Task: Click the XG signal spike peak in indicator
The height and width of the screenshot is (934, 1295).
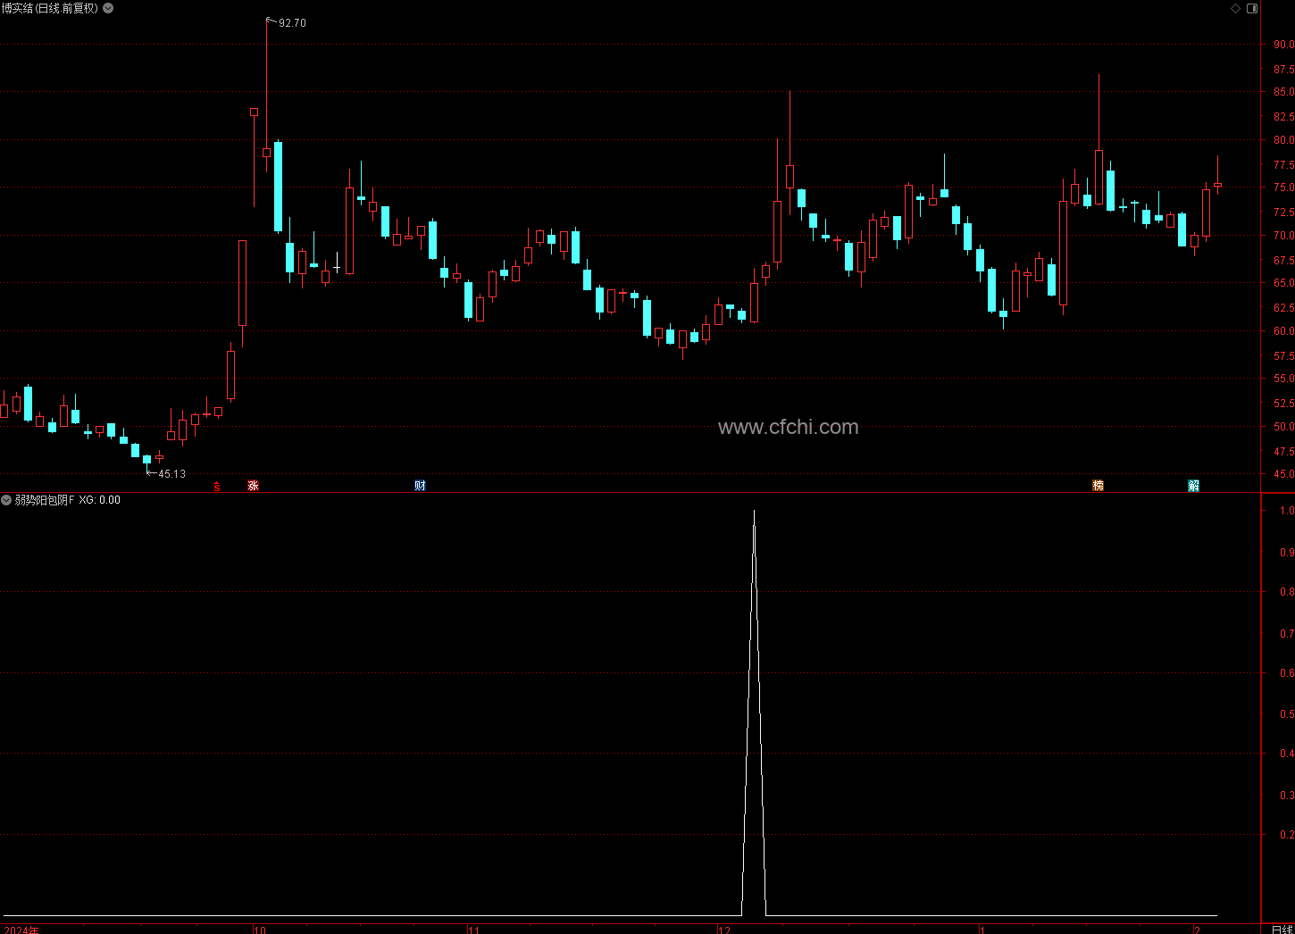Action: (x=755, y=512)
